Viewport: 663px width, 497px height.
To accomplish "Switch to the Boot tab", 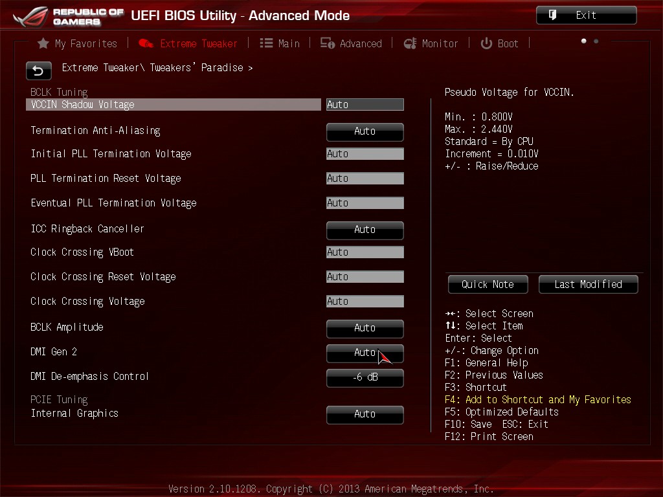I will [x=499, y=43].
